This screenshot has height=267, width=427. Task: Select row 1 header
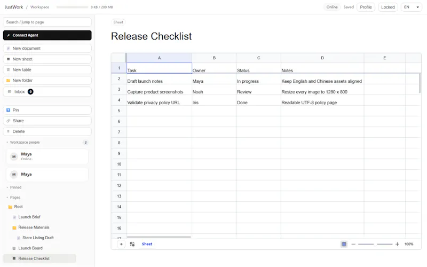pos(119,68)
